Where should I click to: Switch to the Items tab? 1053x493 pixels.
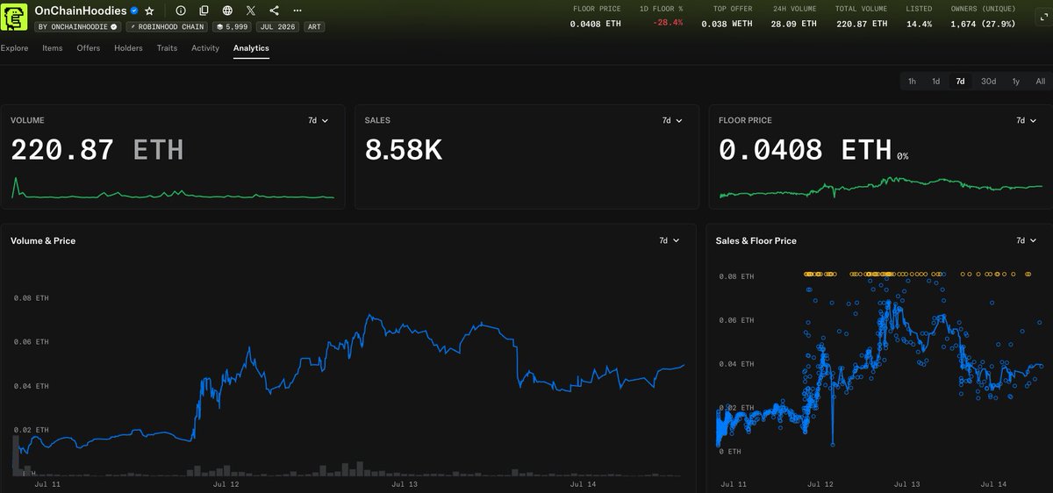click(53, 48)
